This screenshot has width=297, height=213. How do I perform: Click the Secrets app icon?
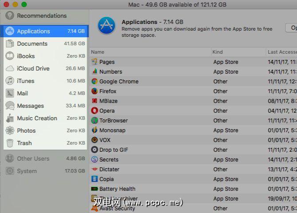click(94, 159)
